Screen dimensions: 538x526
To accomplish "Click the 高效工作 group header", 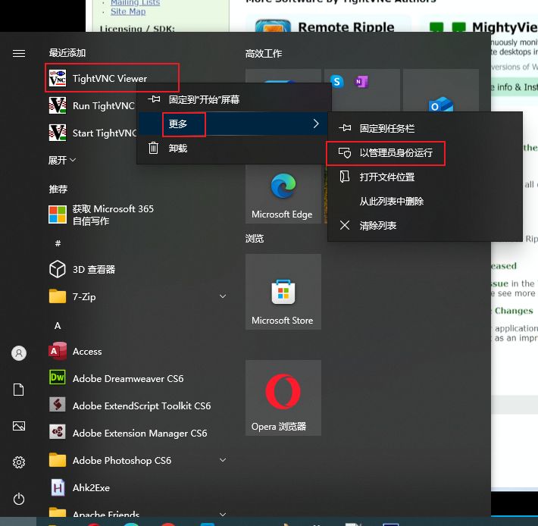I will [x=264, y=54].
